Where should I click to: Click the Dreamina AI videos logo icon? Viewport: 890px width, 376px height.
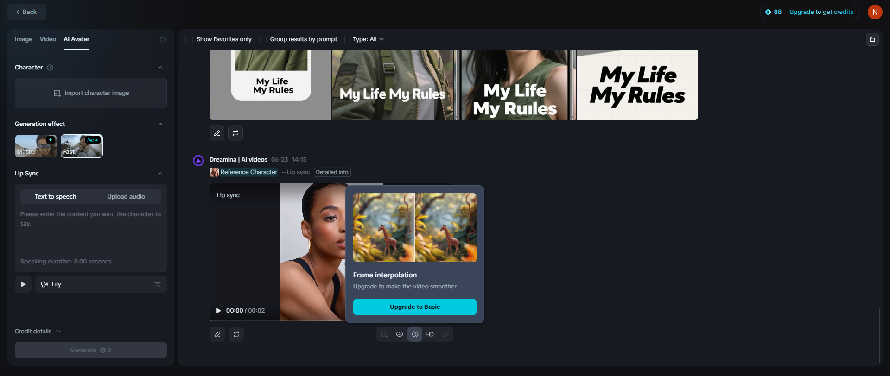coord(198,160)
